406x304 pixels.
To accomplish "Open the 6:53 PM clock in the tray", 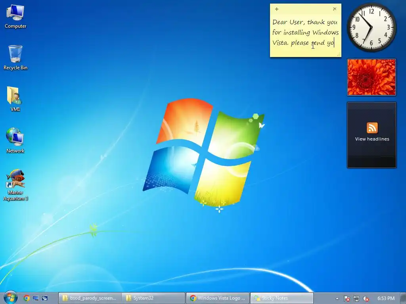I will [x=386, y=298].
